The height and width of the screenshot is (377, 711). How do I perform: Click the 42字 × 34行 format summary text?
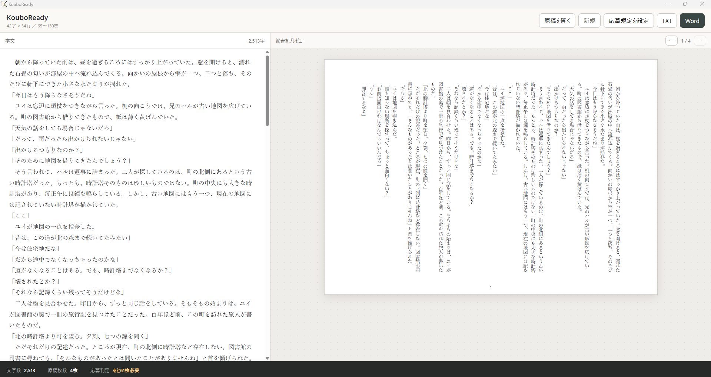point(19,26)
